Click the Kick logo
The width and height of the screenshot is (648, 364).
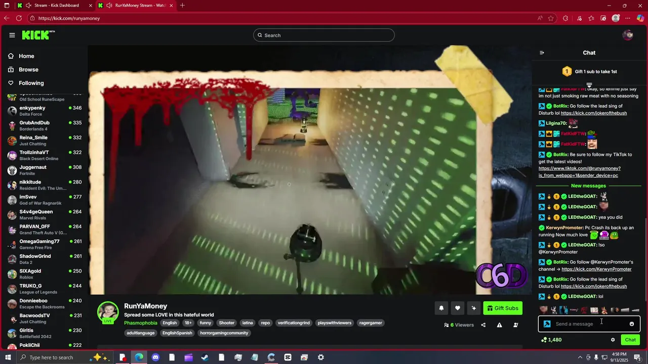click(x=38, y=35)
